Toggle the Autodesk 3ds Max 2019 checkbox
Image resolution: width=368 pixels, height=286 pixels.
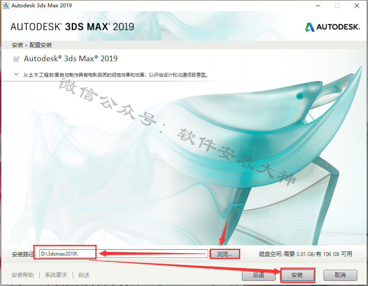pyautogui.click(x=16, y=59)
